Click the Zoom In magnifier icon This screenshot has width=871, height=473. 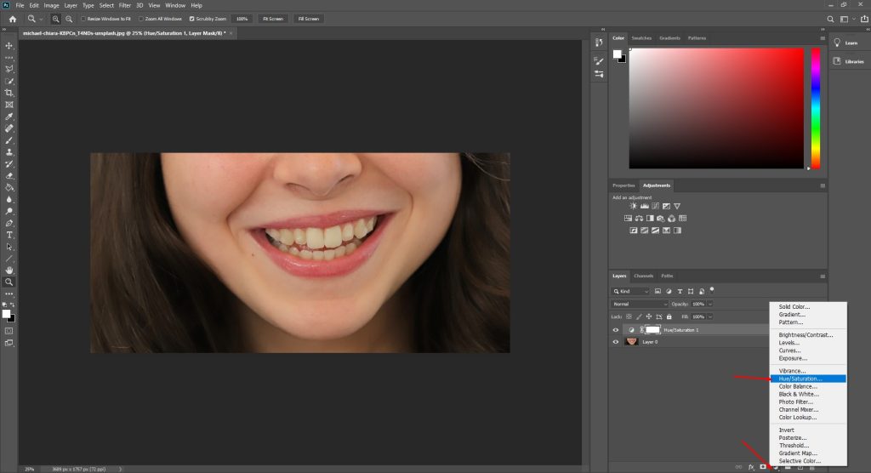coord(55,18)
